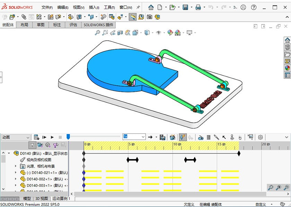Viewport: 291px width, 207px height.
Task: Open the user login account icon
Action: 243,7
